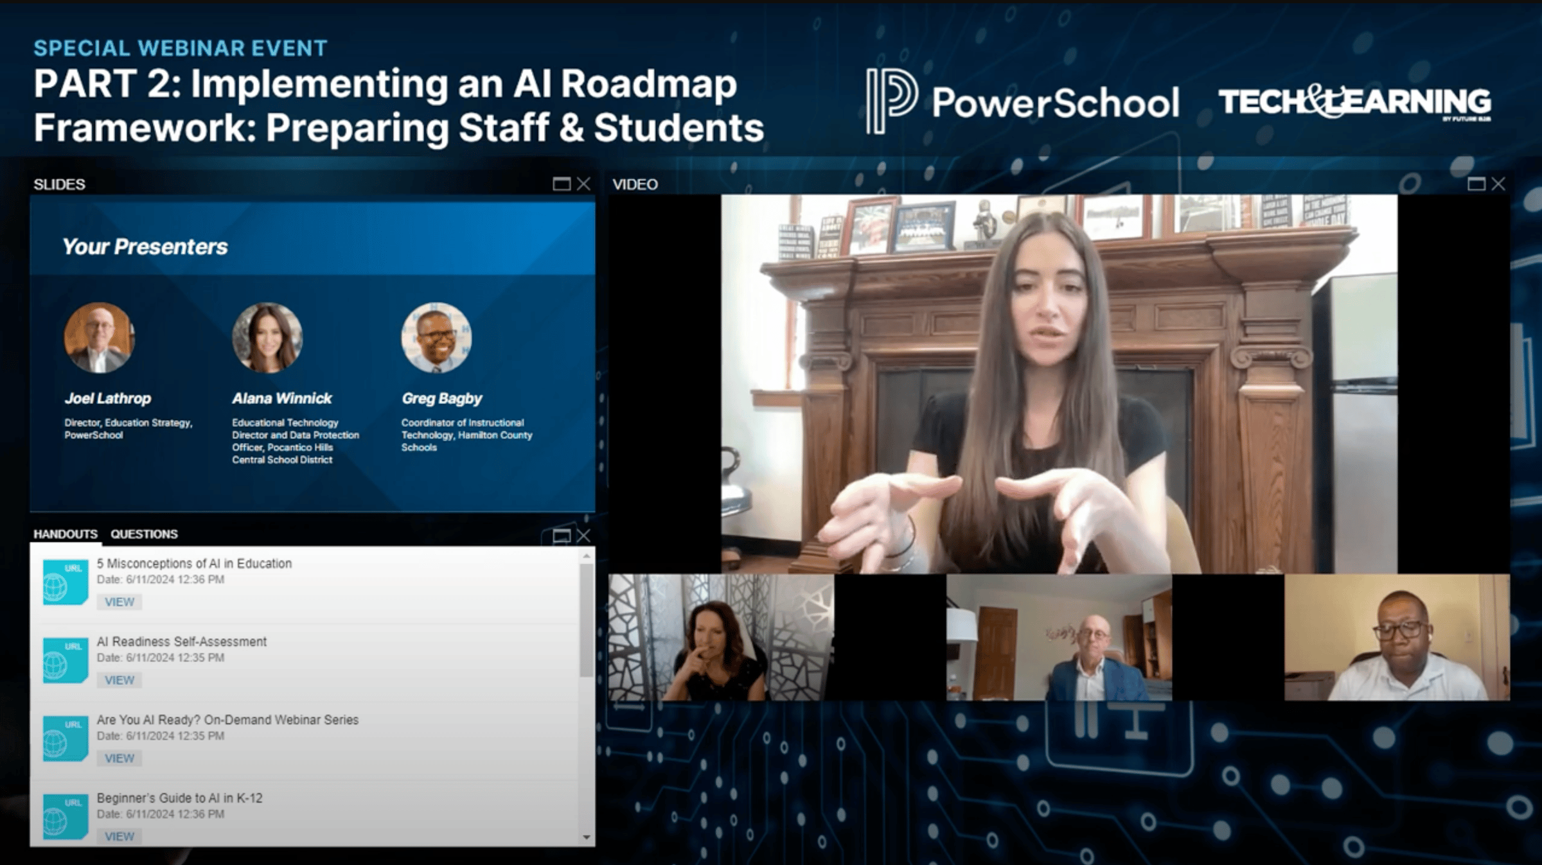The image size is (1542, 865).
Task: Click date text under AI Readiness Self-Assessment
Action: point(161,658)
